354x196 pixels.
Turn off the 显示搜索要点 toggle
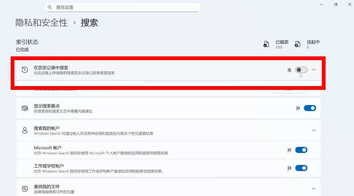(310, 108)
